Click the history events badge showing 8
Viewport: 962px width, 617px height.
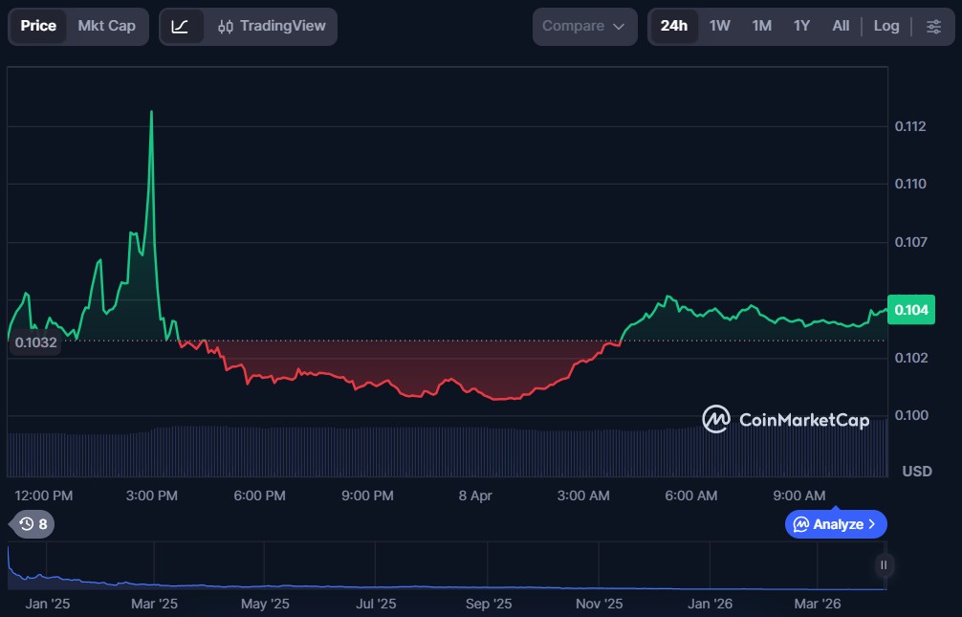[x=33, y=524]
